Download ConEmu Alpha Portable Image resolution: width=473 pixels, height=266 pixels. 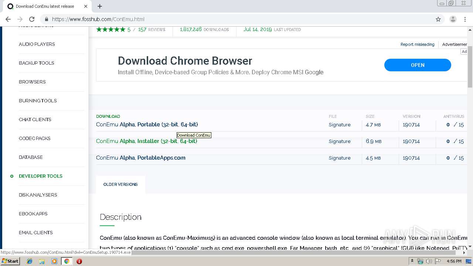point(147,125)
